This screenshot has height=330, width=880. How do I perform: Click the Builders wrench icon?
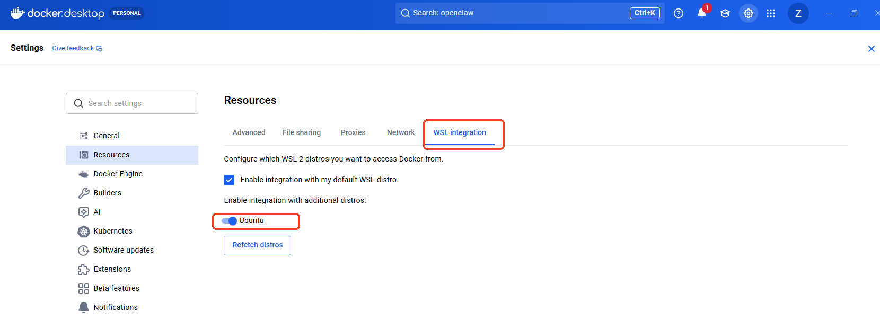[84, 193]
